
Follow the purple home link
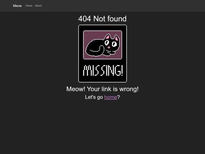click(x=110, y=97)
